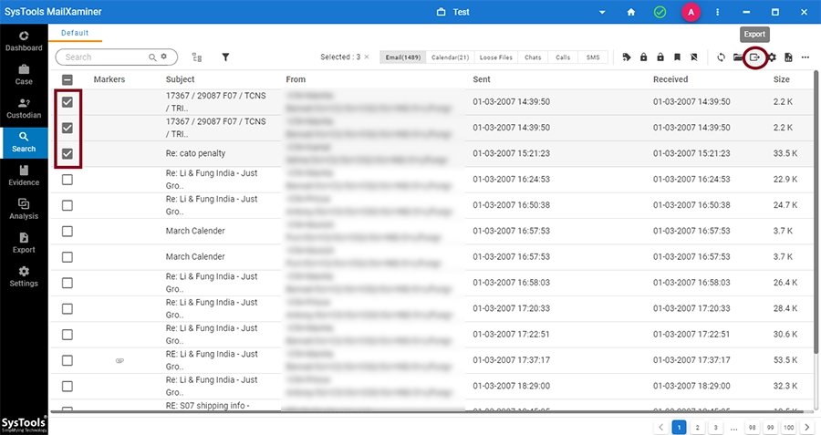Click the filter funnel icon
This screenshot has width=821, height=435.
pyautogui.click(x=225, y=57)
